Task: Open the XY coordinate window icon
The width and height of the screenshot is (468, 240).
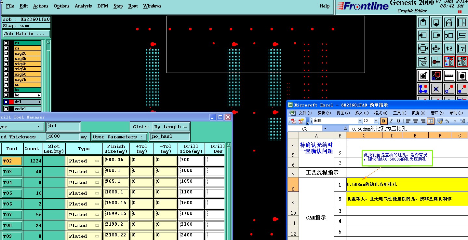Action: [462, 22]
